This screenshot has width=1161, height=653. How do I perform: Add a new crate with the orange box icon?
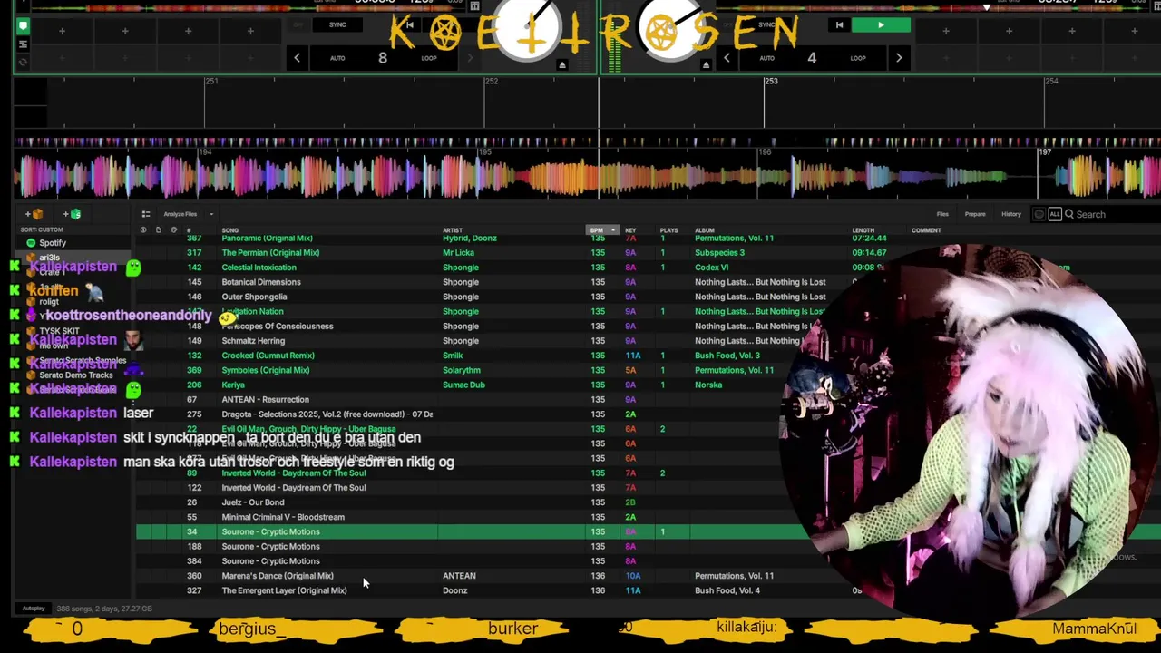34,214
